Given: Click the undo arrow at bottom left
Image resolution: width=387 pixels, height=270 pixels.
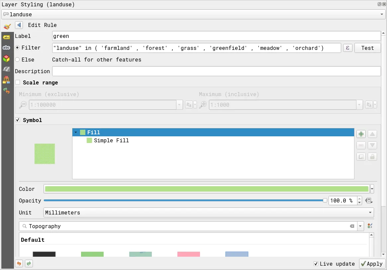Looking at the screenshot, I should [x=19, y=264].
